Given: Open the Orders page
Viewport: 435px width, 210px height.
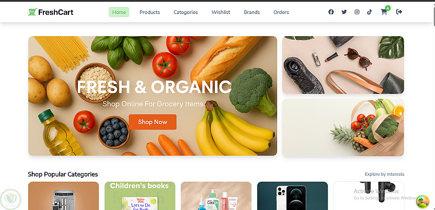Looking at the screenshot, I should [281, 12].
